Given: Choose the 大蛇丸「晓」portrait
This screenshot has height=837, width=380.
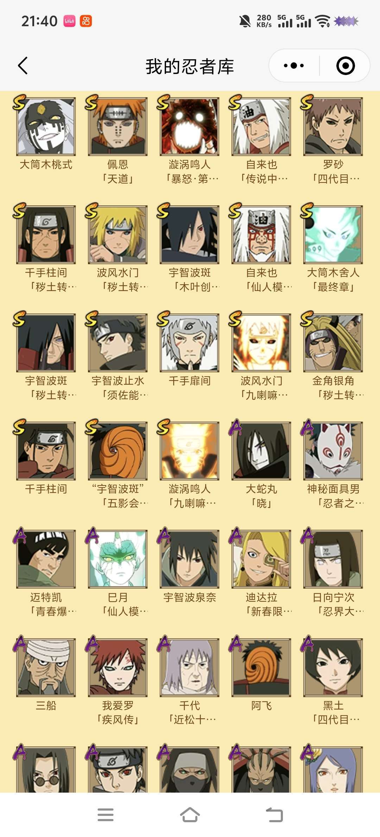Looking at the screenshot, I should (x=261, y=451).
